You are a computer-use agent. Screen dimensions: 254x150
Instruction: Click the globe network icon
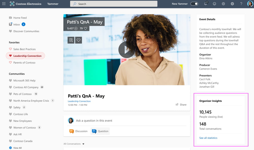[232, 4]
